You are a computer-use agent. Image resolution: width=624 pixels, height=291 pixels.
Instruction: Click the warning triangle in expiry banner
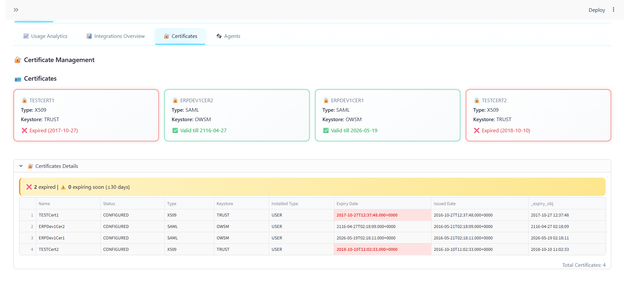pos(63,187)
